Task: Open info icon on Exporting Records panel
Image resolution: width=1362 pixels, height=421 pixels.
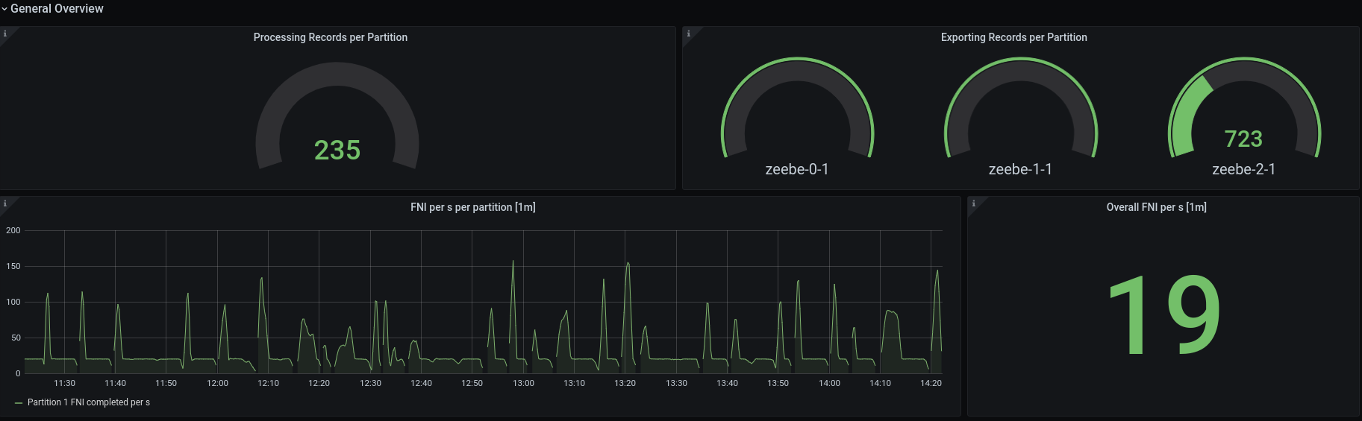Action: [688, 34]
